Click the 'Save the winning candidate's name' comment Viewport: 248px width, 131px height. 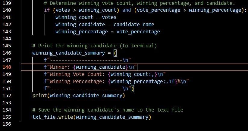click(108, 110)
